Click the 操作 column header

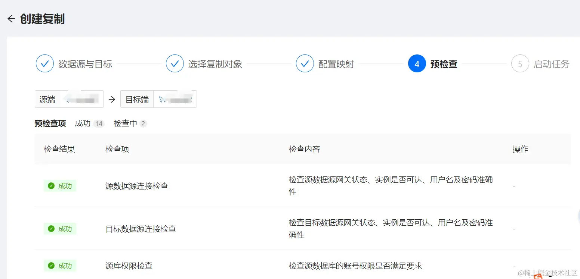pos(520,149)
